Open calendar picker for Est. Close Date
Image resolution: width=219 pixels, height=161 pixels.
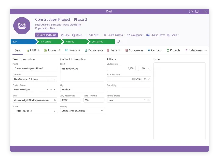[145, 79]
